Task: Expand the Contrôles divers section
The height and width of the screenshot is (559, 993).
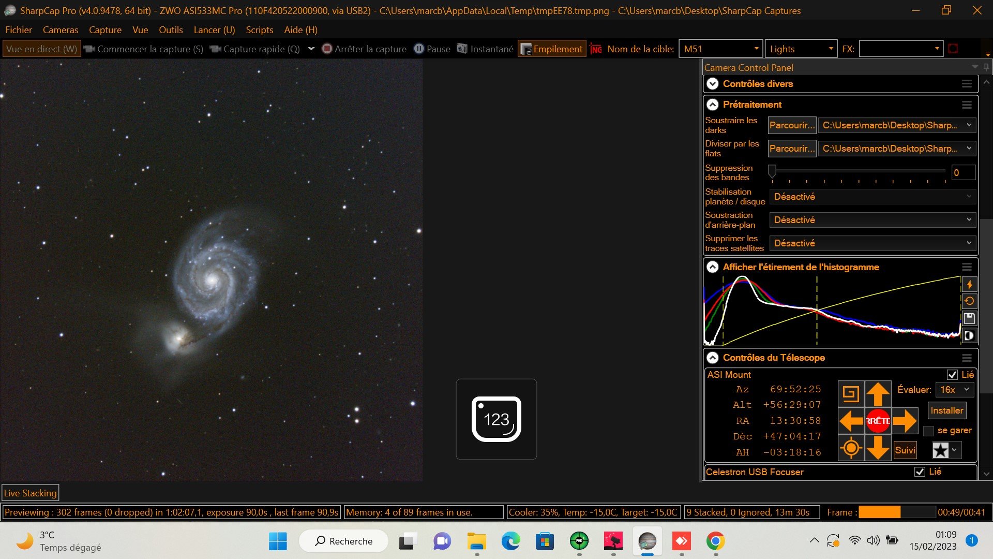Action: pyautogui.click(x=713, y=84)
